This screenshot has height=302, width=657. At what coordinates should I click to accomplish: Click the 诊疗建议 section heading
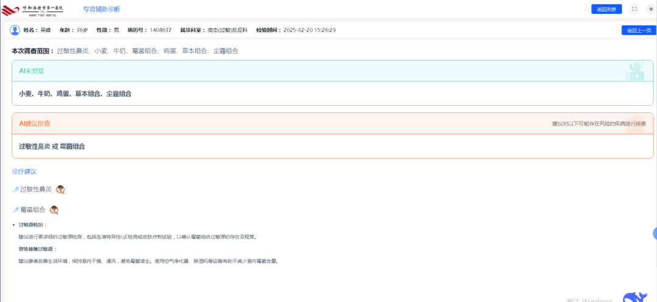(24, 171)
